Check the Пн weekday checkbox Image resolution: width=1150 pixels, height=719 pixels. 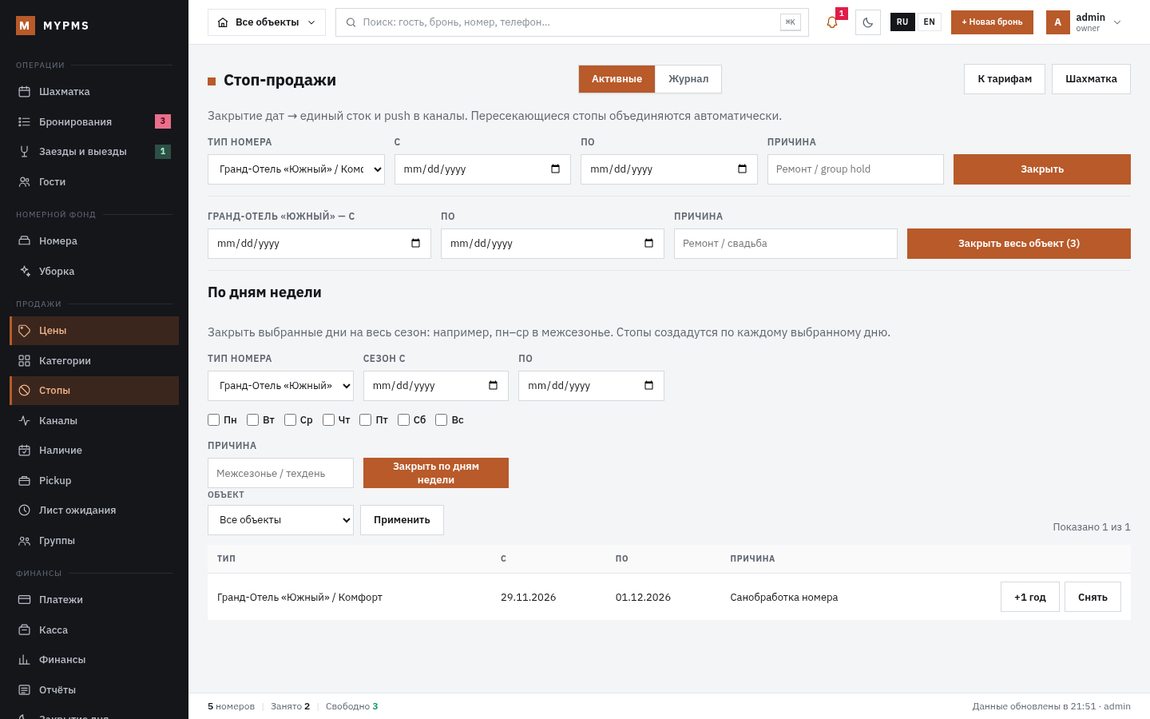click(214, 420)
